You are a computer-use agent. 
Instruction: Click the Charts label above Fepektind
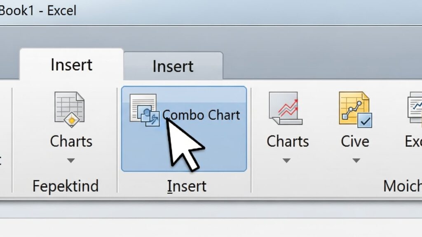click(x=70, y=141)
